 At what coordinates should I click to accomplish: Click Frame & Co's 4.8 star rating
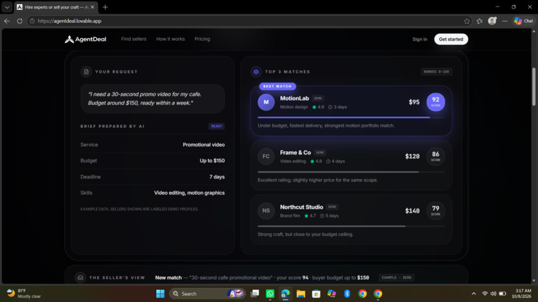[316, 161]
